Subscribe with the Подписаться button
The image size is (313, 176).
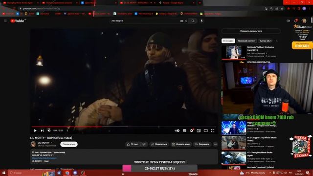(69, 144)
